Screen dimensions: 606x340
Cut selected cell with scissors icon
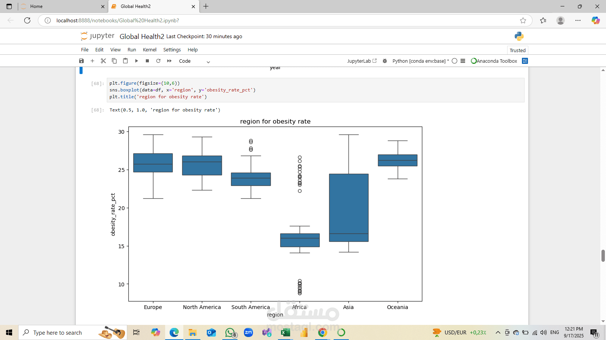pos(103,61)
